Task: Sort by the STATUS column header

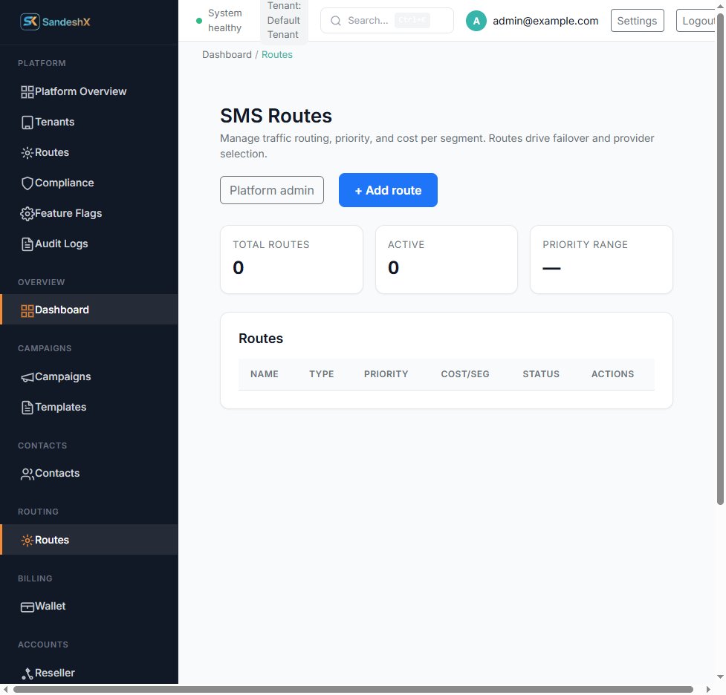Action: [x=541, y=374]
